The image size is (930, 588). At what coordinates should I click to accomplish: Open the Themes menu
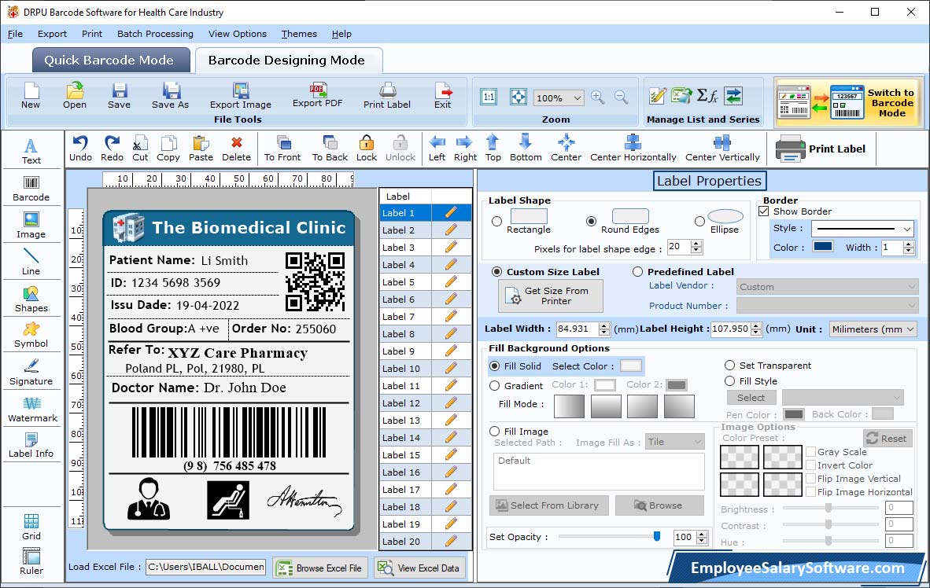[299, 34]
